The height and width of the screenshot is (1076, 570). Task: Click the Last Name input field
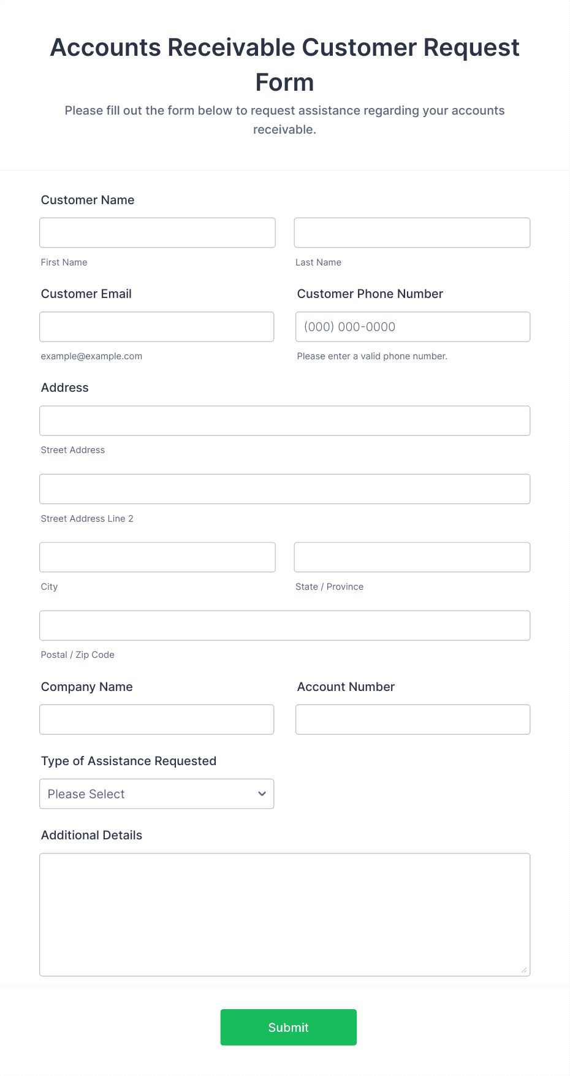click(x=411, y=232)
